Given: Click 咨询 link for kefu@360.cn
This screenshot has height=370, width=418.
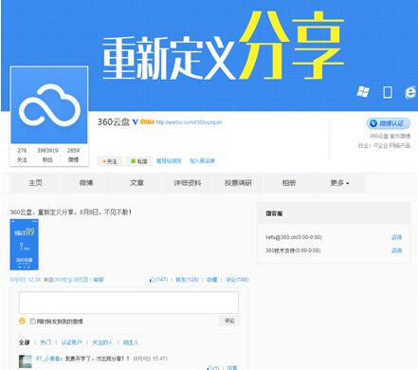Looking at the screenshot, I should click(x=396, y=237).
